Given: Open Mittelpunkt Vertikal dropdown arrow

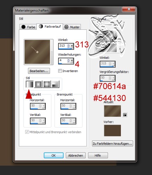Looking at the screenshot, I should point(44,120).
